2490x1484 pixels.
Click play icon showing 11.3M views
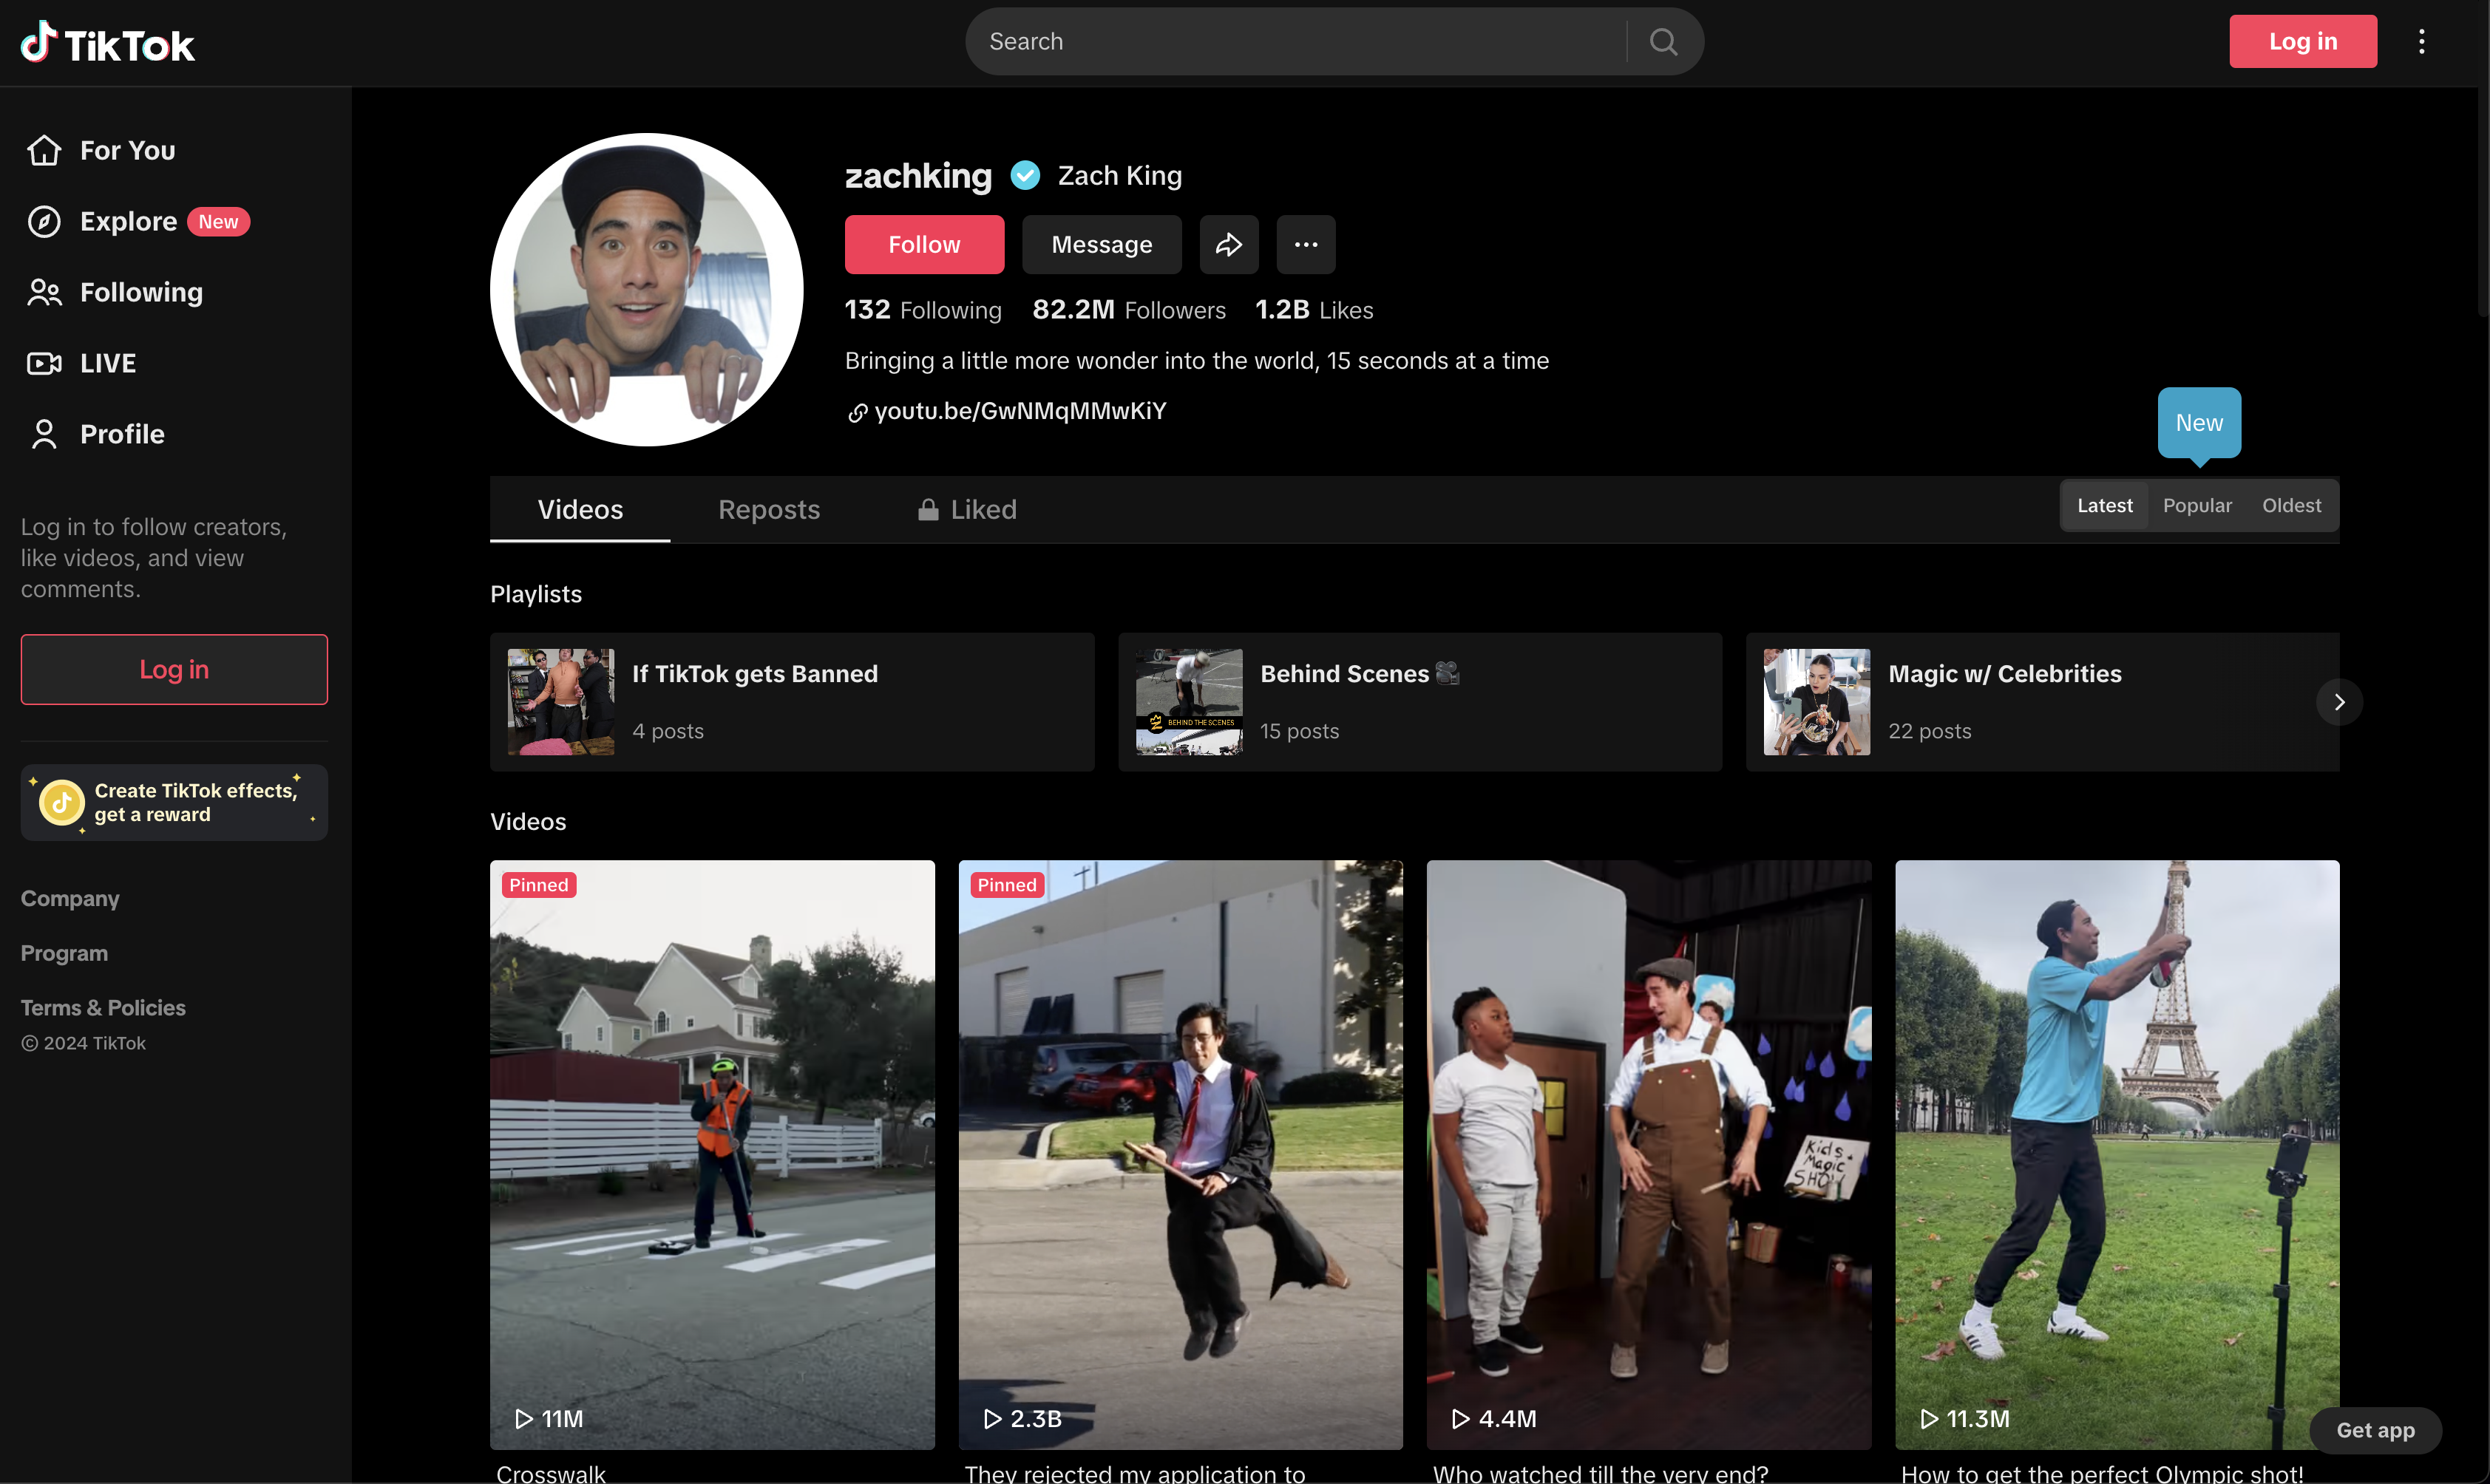pyautogui.click(x=1928, y=1418)
